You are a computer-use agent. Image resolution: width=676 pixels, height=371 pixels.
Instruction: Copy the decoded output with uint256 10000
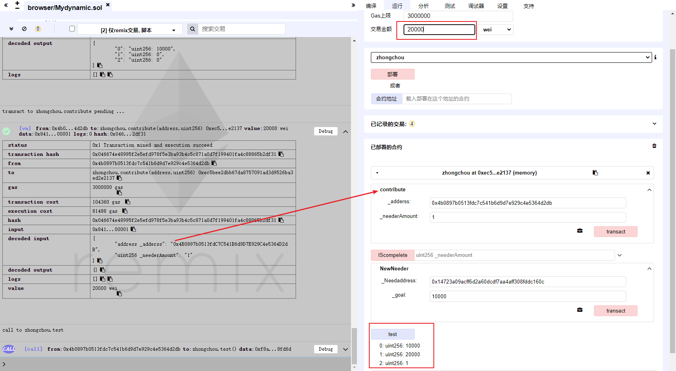pyautogui.click(x=100, y=66)
